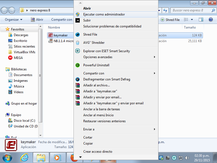
Task: Click the clock showing 02:30 p.m.
Action: click(x=202, y=156)
